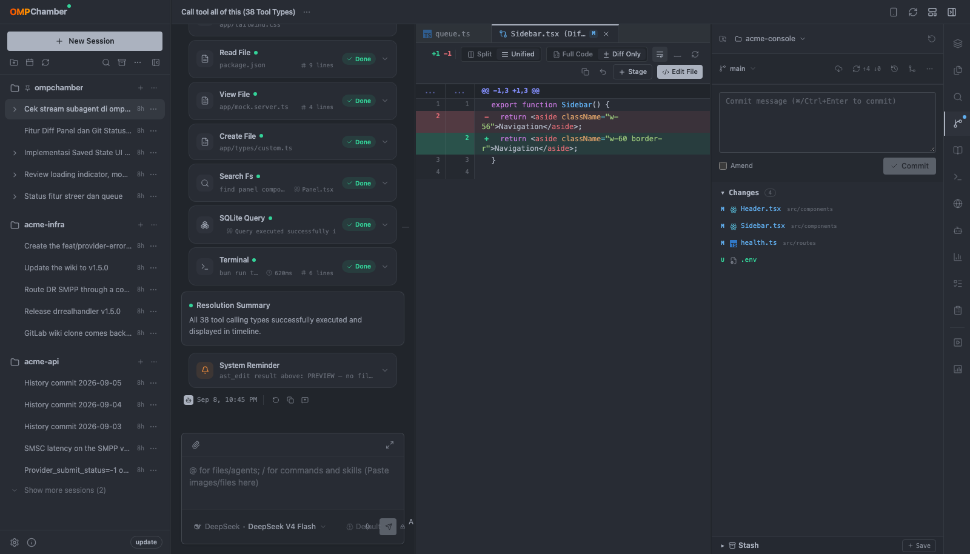Click the stash Save button
This screenshot has width=970, height=554.
click(919, 546)
